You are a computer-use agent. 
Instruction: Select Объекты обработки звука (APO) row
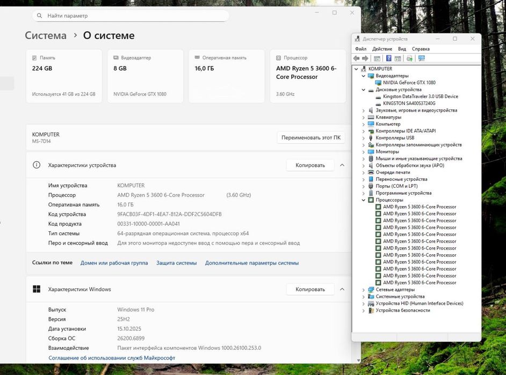tap(410, 166)
